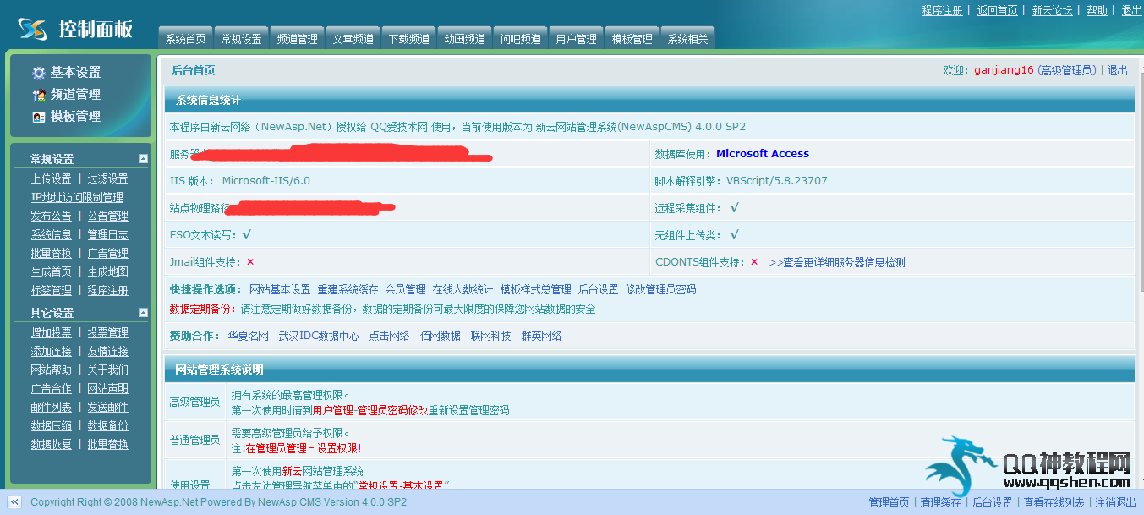Collapse the 常规设置 sidebar section
The image size is (1144, 515).
click(143, 159)
